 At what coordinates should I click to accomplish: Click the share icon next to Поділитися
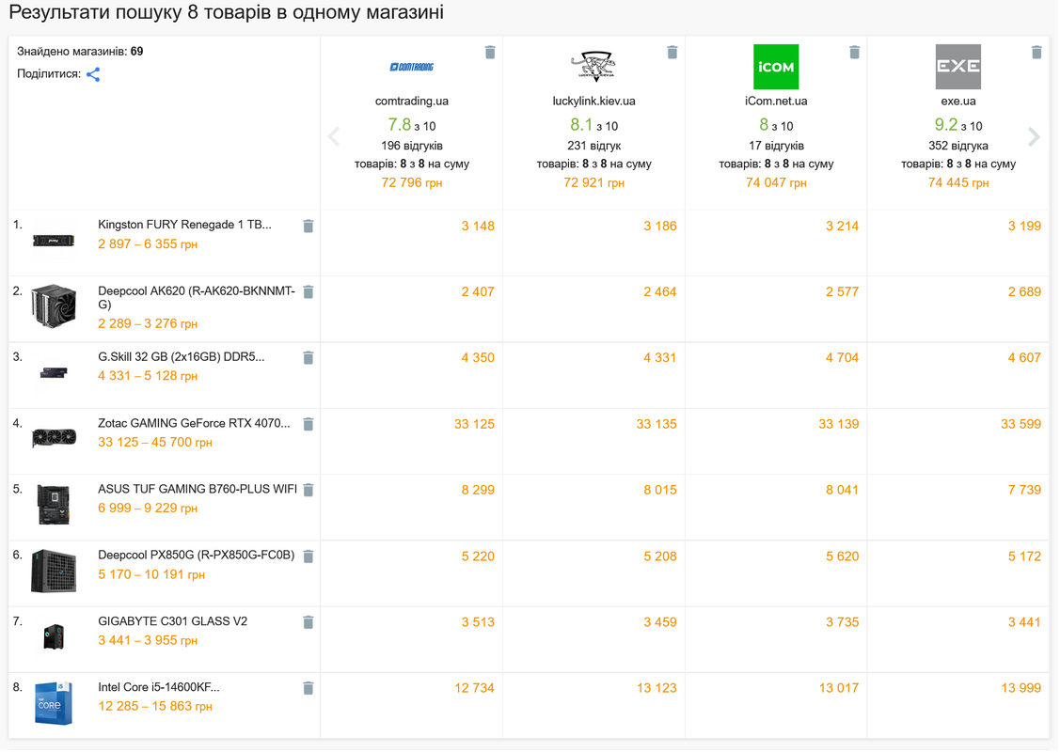point(93,74)
